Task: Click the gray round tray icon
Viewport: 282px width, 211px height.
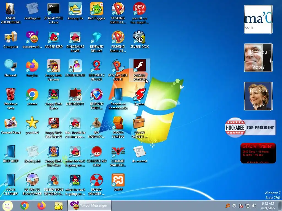Action: (x=234, y=206)
